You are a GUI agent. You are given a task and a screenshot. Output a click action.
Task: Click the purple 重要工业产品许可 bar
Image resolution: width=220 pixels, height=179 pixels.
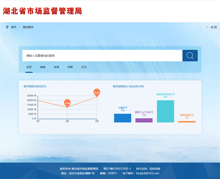[x=144, y=120]
